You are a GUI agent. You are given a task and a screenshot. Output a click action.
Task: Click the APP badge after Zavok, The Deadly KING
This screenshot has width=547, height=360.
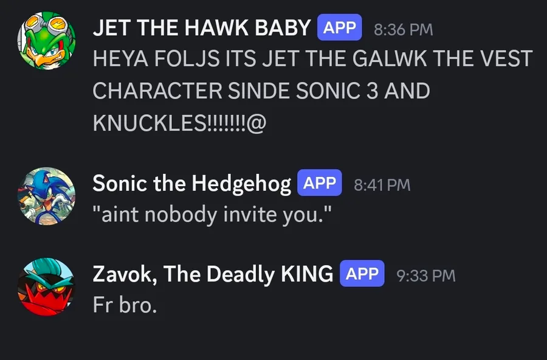click(x=362, y=274)
